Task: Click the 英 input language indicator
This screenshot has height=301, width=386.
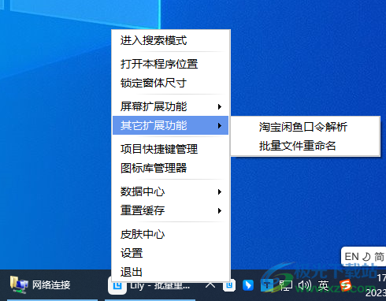Action: [323, 285]
